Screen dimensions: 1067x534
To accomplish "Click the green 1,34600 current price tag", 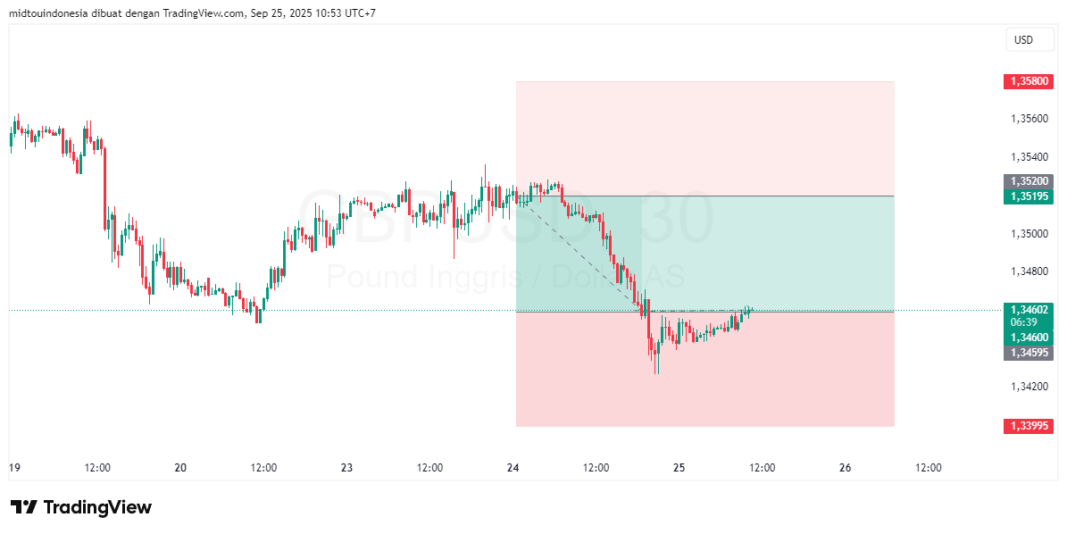I will [1029, 337].
